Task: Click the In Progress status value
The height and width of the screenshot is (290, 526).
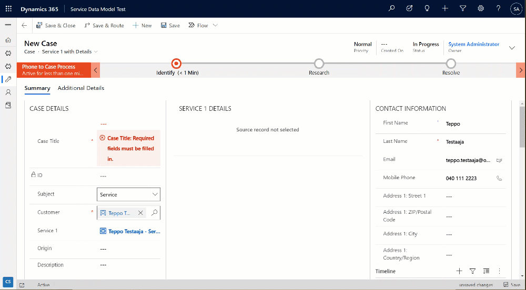Action: pyautogui.click(x=426, y=44)
